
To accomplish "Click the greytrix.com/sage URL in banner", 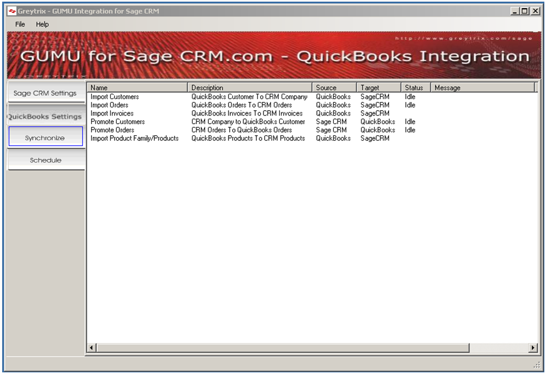I will point(464,38).
